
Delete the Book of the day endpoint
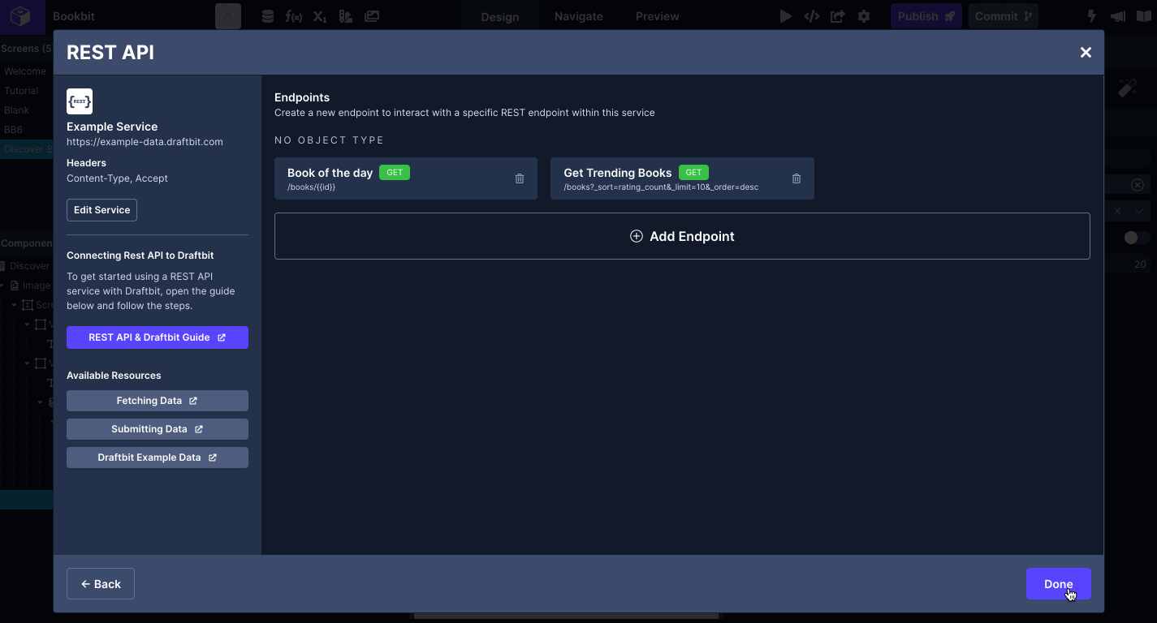[x=520, y=178]
